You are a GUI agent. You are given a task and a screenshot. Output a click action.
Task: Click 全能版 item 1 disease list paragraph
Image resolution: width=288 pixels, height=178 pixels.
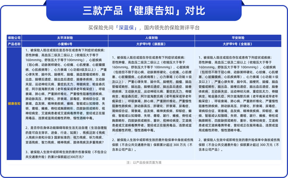click(238, 94)
